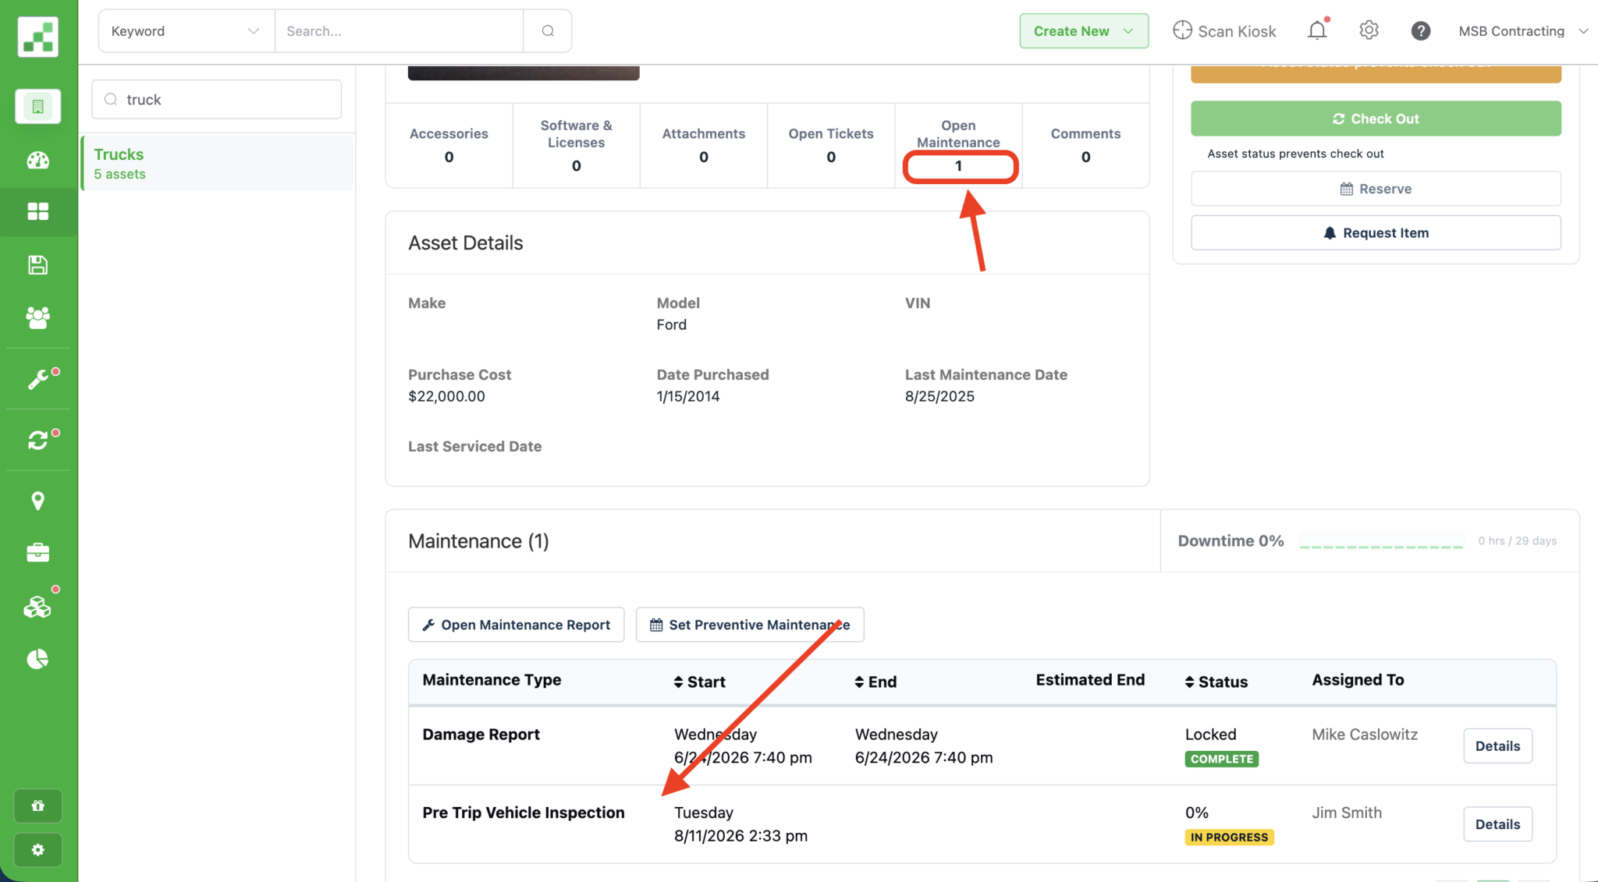Open the Open Maintenance tab
This screenshot has height=882, width=1598.
pyautogui.click(x=958, y=145)
